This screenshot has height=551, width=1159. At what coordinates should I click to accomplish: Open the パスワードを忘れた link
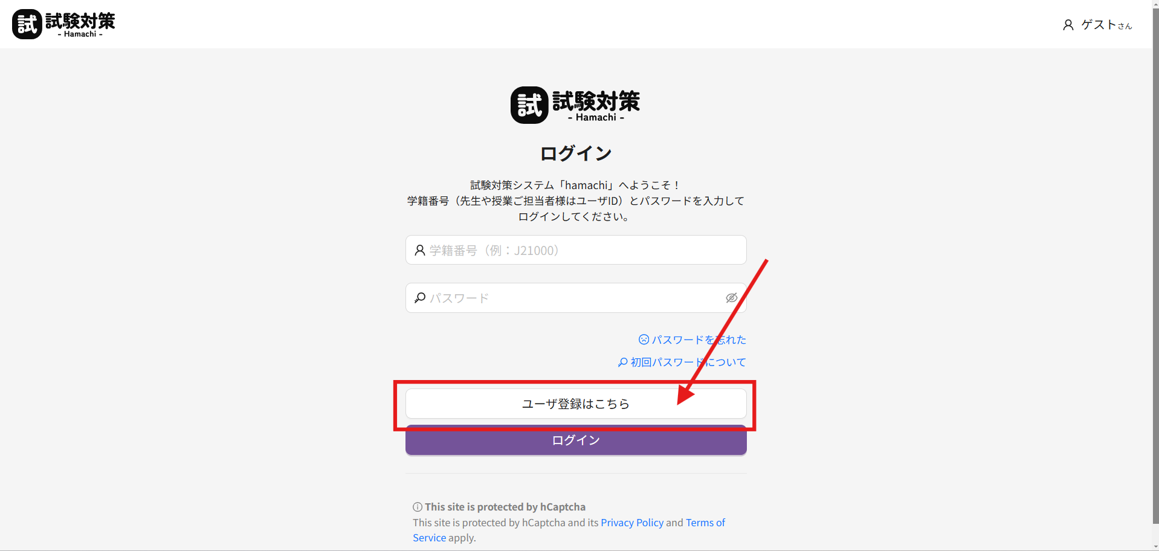[699, 340]
